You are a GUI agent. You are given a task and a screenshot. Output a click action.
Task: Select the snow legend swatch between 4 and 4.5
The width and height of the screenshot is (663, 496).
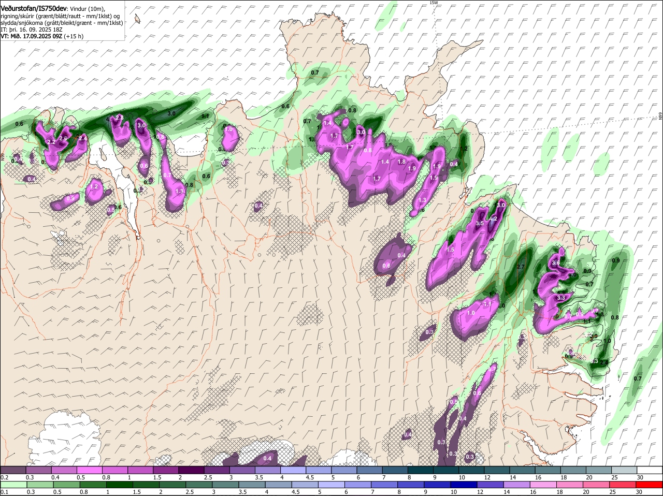(x=293, y=470)
